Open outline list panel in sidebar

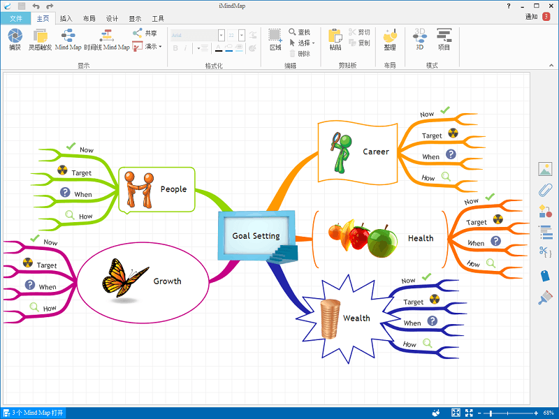[545, 232]
